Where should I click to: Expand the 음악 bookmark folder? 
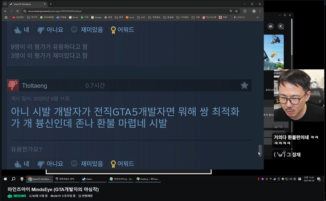coord(119,17)
